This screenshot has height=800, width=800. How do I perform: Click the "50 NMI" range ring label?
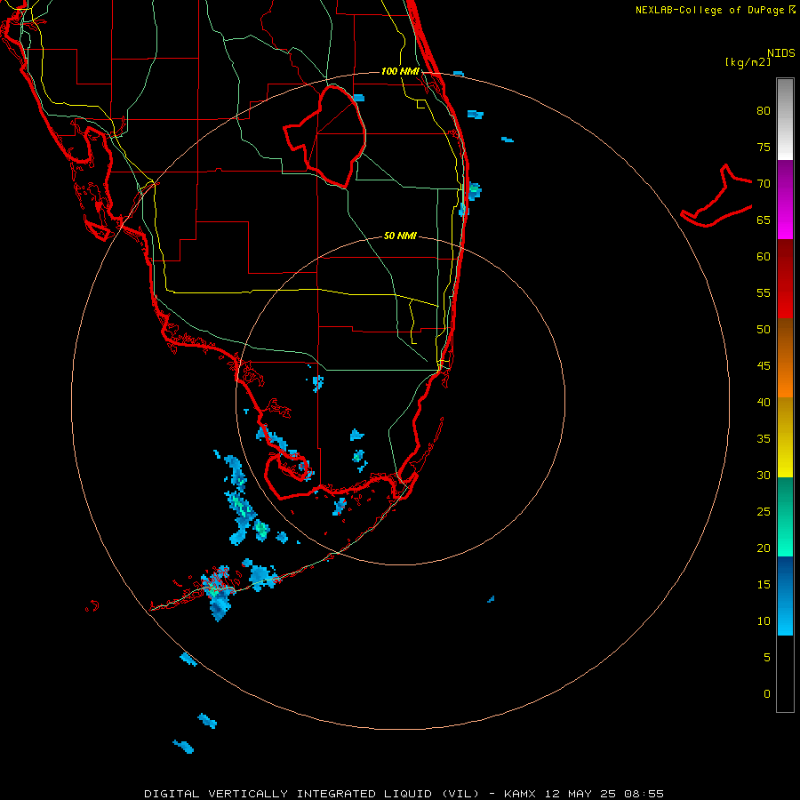[400, 236]
